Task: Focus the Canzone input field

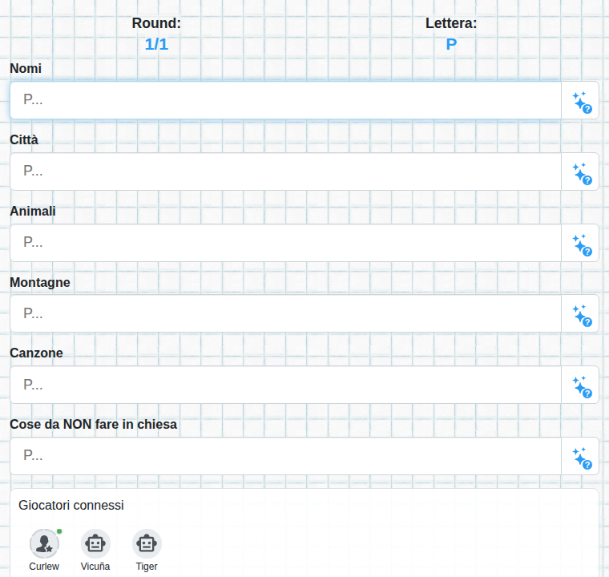Action: coord(285,385)
